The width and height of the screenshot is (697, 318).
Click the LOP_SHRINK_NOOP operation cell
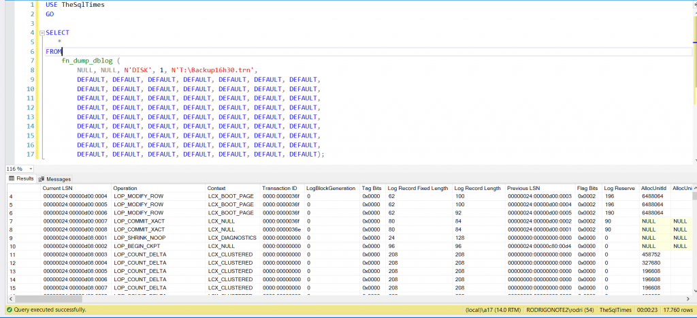158,238
